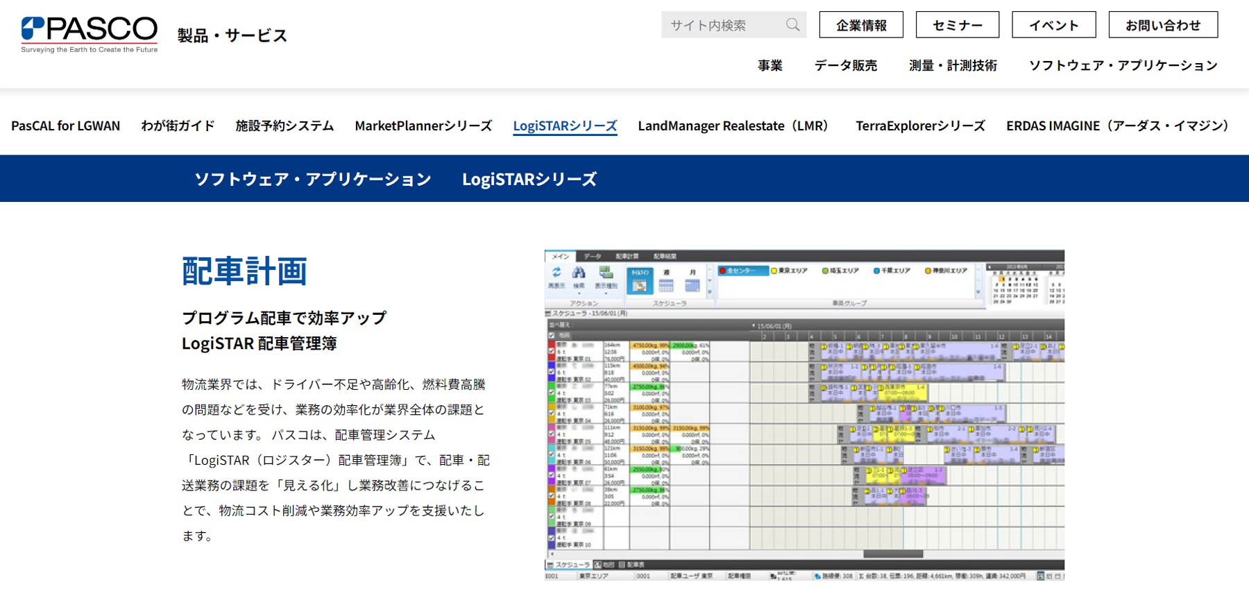
Task: Open ERDAS IMAGINE (アーダス・イマジン) tab
Action: click(x=1121, y=126)
